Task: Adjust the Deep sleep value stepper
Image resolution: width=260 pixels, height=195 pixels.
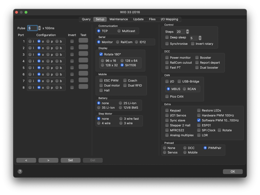Action: (x=200, y=38)
